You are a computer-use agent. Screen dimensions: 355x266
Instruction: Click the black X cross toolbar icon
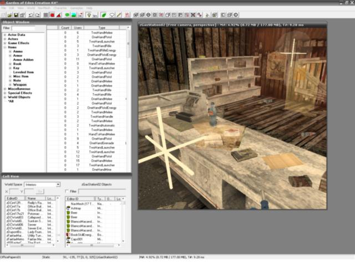[193, 15]
